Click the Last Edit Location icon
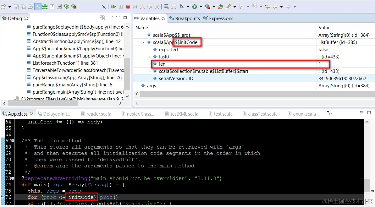 click(x=267, y=7)
